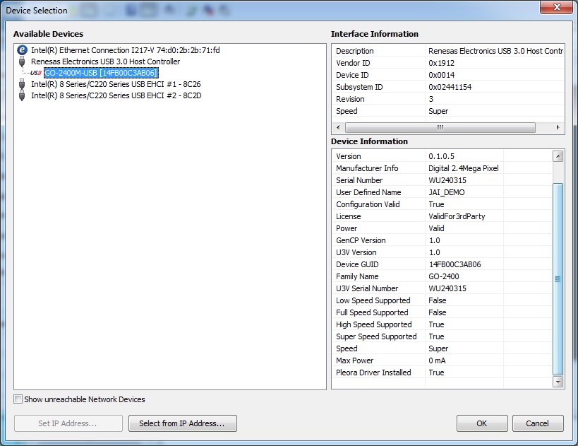Click left arrow of Interface Information scrollbar
This screenshot has width=578, height=446.
(338, 127)
